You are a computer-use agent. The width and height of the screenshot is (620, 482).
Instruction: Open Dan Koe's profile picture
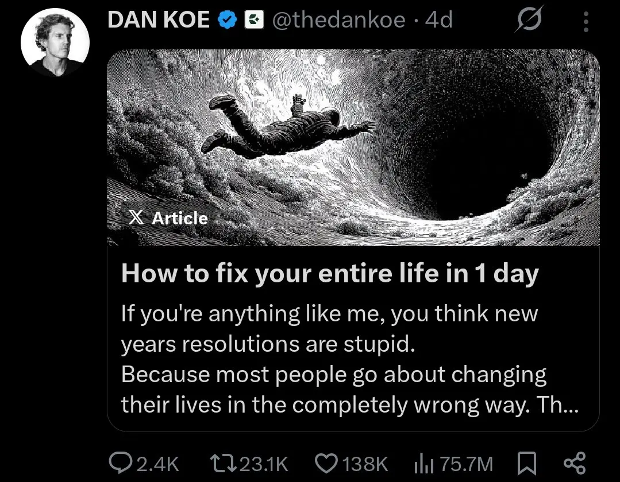[55, 42]
